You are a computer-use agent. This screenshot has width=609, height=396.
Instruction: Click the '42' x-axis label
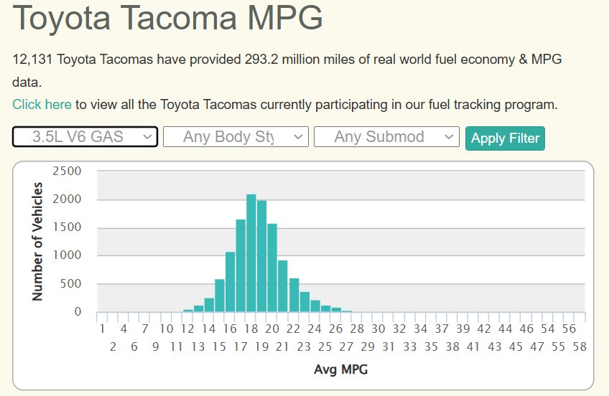[x=484, y=329]
